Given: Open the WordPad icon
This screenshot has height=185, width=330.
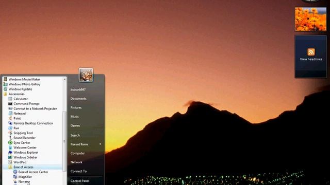Looking at the screenshot, I should click(x=10, y=162).
